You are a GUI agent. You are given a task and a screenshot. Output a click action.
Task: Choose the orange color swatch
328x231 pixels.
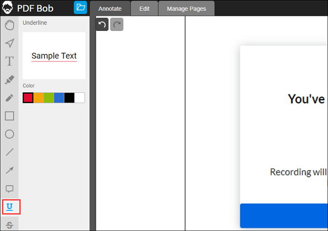[38, 97]
